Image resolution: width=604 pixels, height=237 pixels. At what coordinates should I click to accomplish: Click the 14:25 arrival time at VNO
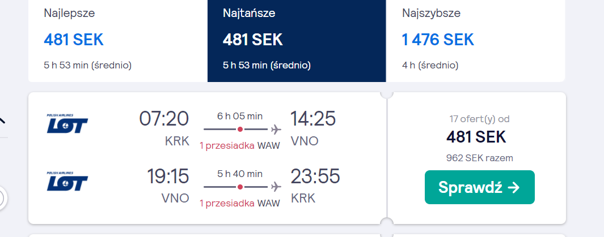[313, 119]
